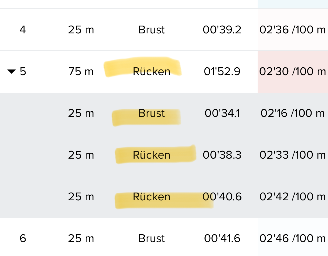Select the 00'34.1 lap time

point(222,113)
